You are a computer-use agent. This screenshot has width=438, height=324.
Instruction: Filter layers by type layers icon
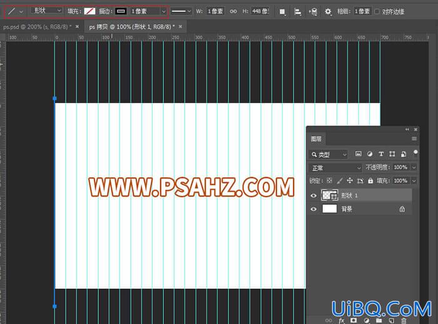[380, 154]
